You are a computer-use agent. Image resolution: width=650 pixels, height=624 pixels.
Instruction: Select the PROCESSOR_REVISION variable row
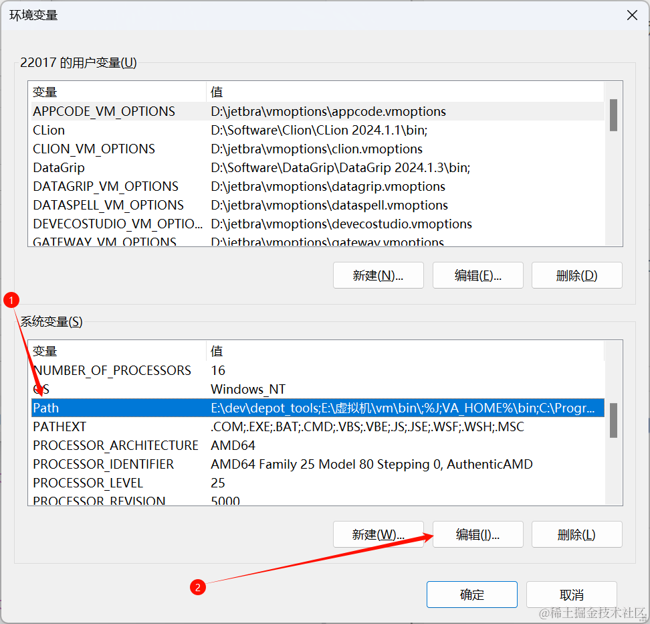(x=318, y=499)
